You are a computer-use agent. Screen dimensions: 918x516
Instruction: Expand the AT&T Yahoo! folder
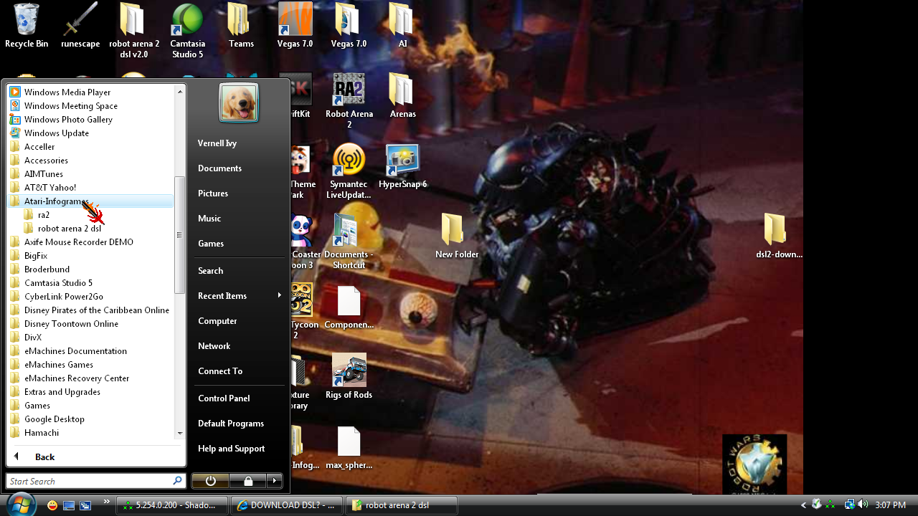(x=91, y=187)
